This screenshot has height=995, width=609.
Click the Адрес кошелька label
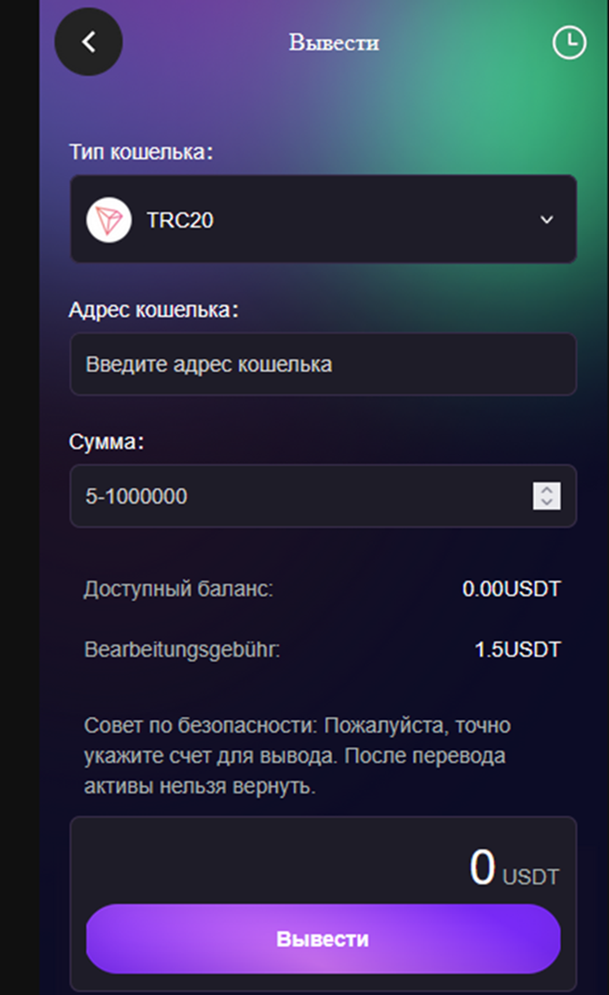[x=153, y=310]
